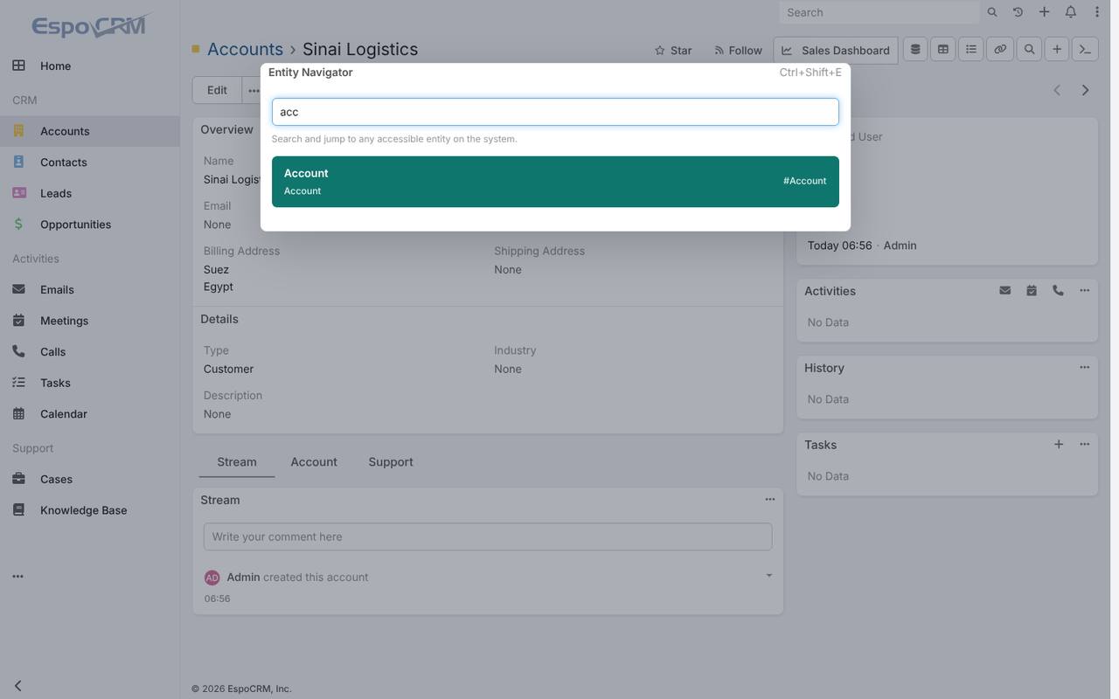Click the bulleted list toolbar icon

click(971, 50)
